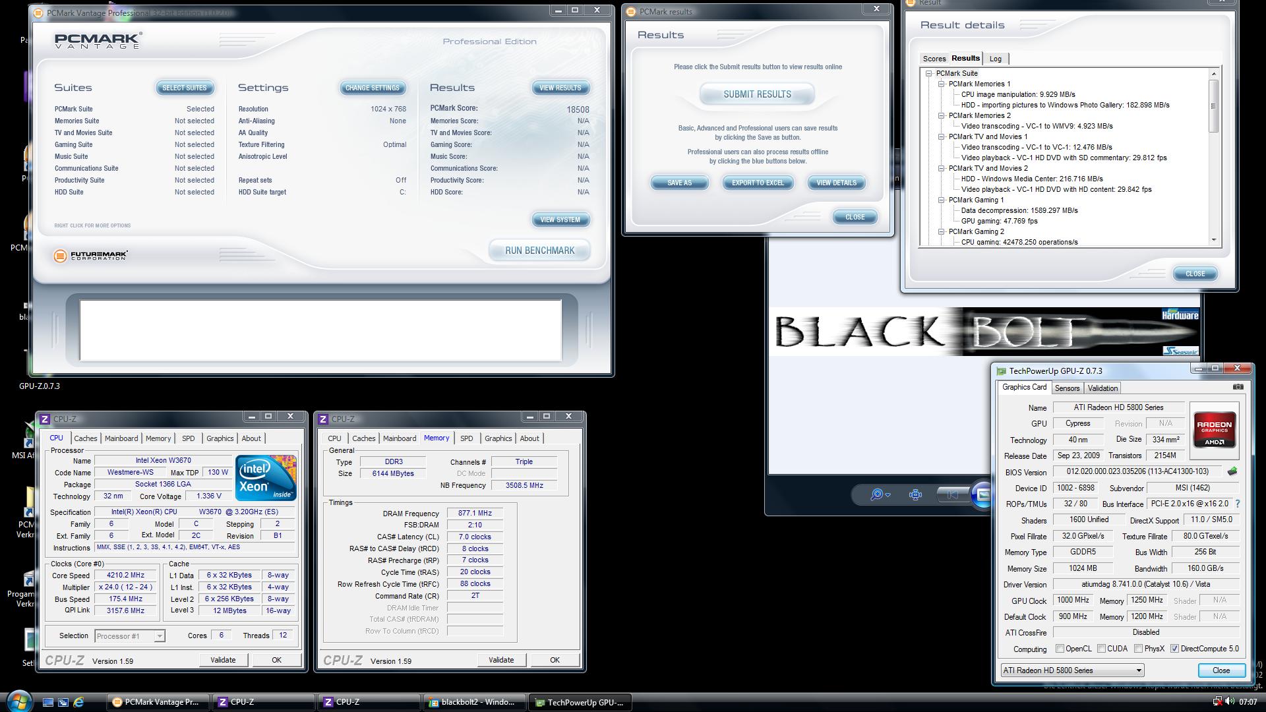The width and height of the screenshot is (1266, 712).
Task: Click the CHANGE SETTINGS button
Action: 373,88
